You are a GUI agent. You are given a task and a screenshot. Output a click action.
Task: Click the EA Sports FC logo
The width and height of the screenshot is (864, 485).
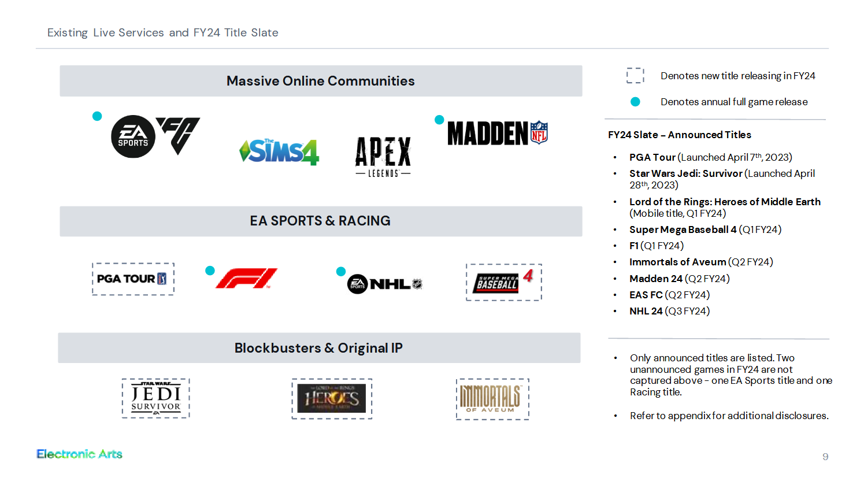tap(155, 136)
